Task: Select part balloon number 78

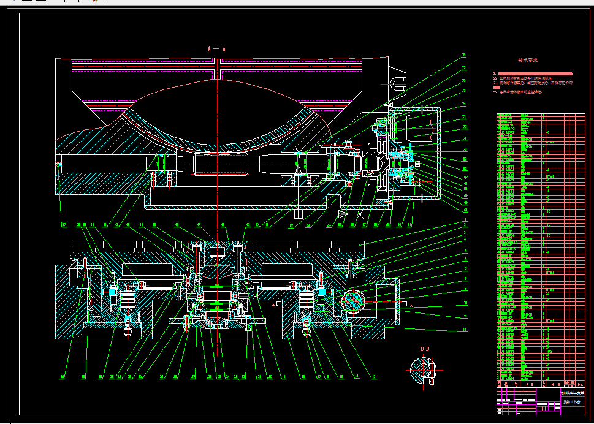Action: [463, 56]
